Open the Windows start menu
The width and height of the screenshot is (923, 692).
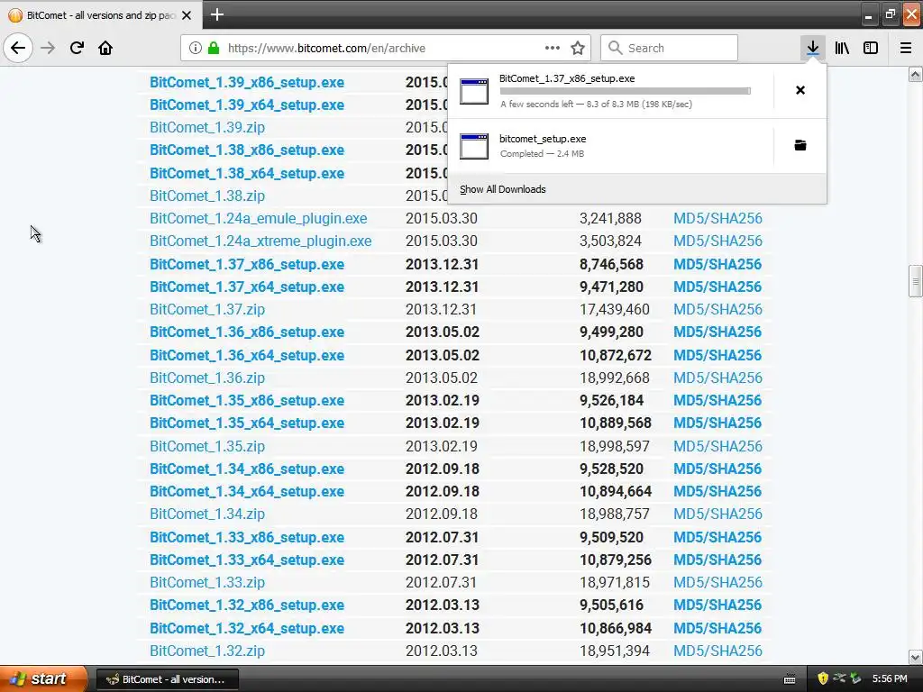43,678
